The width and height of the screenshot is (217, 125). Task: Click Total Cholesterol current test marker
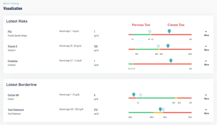tap(160, 109)
